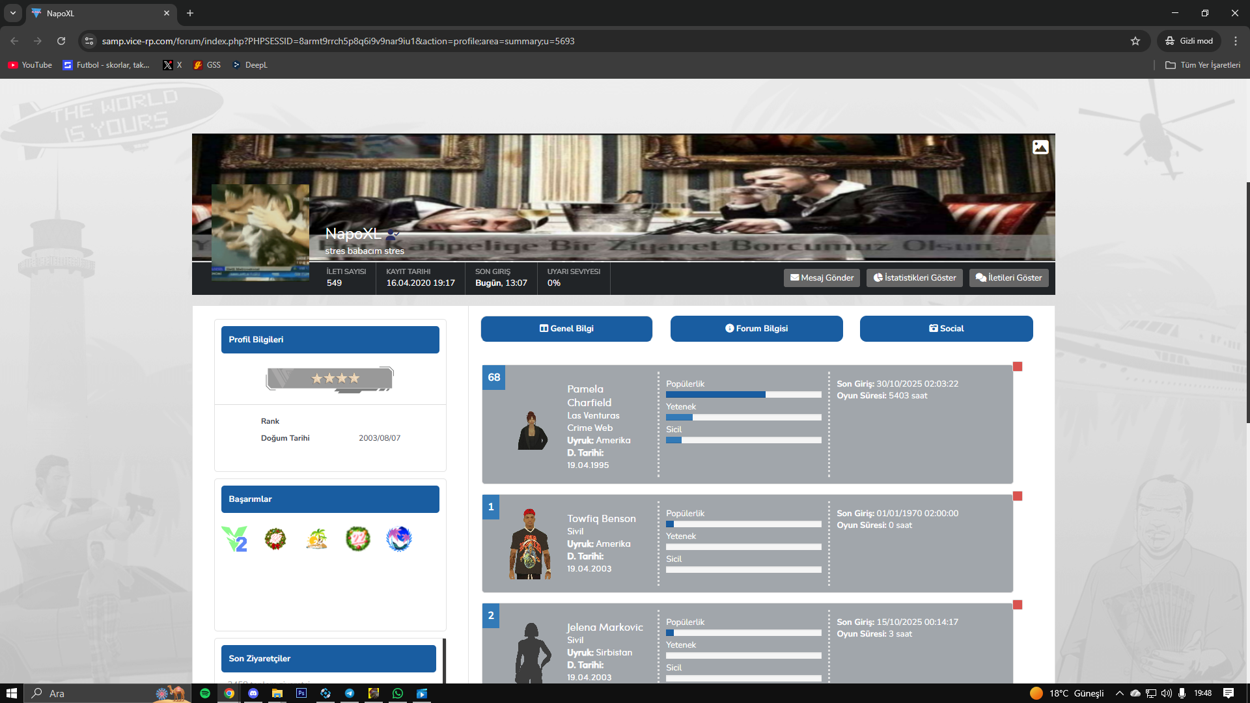Image resolution: width=1250 pixels, height=703 pixels.
Task: Click the blue-pink wave achievement badge
Action: [398, 539]
